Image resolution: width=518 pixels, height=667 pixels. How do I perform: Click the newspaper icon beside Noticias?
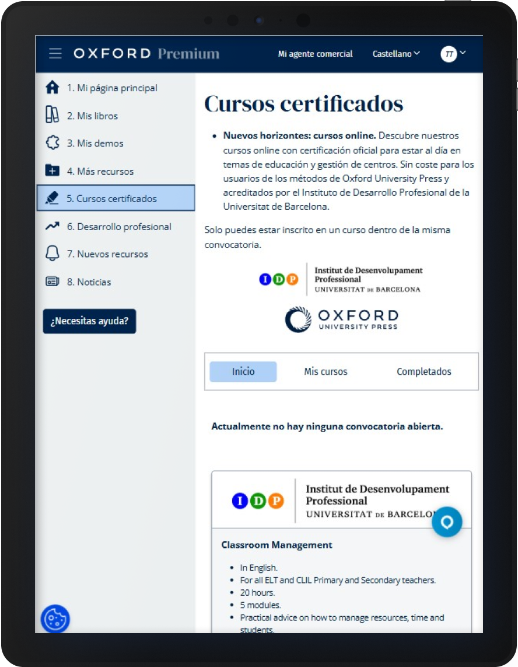click(52, 281)
